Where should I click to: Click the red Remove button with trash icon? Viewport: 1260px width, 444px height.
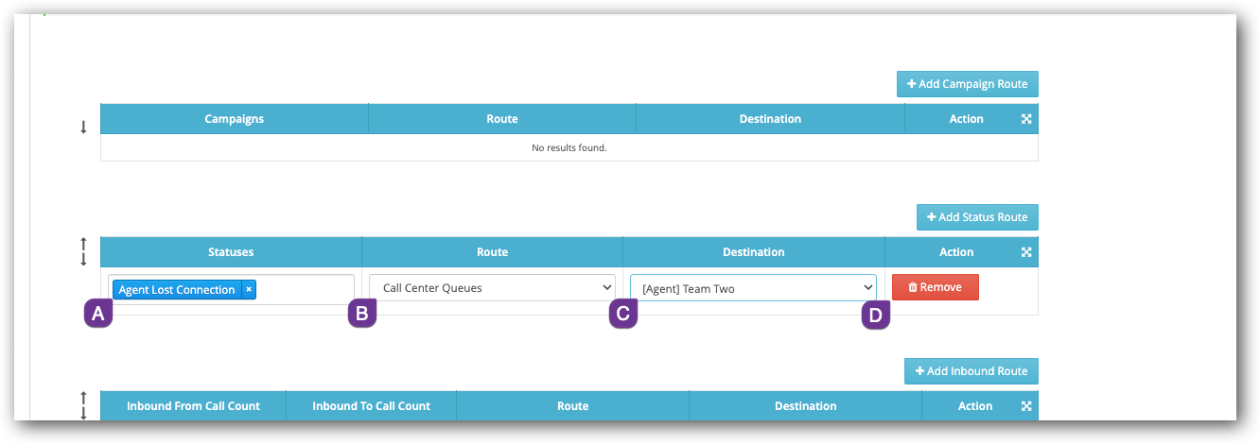[935, 287]
